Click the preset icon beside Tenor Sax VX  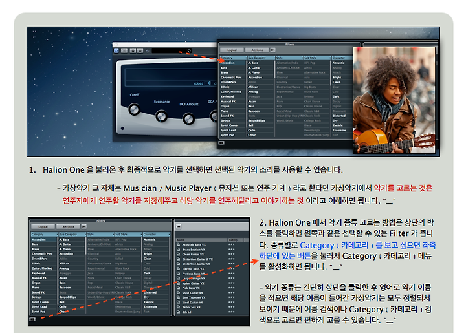tap(179, 307)
